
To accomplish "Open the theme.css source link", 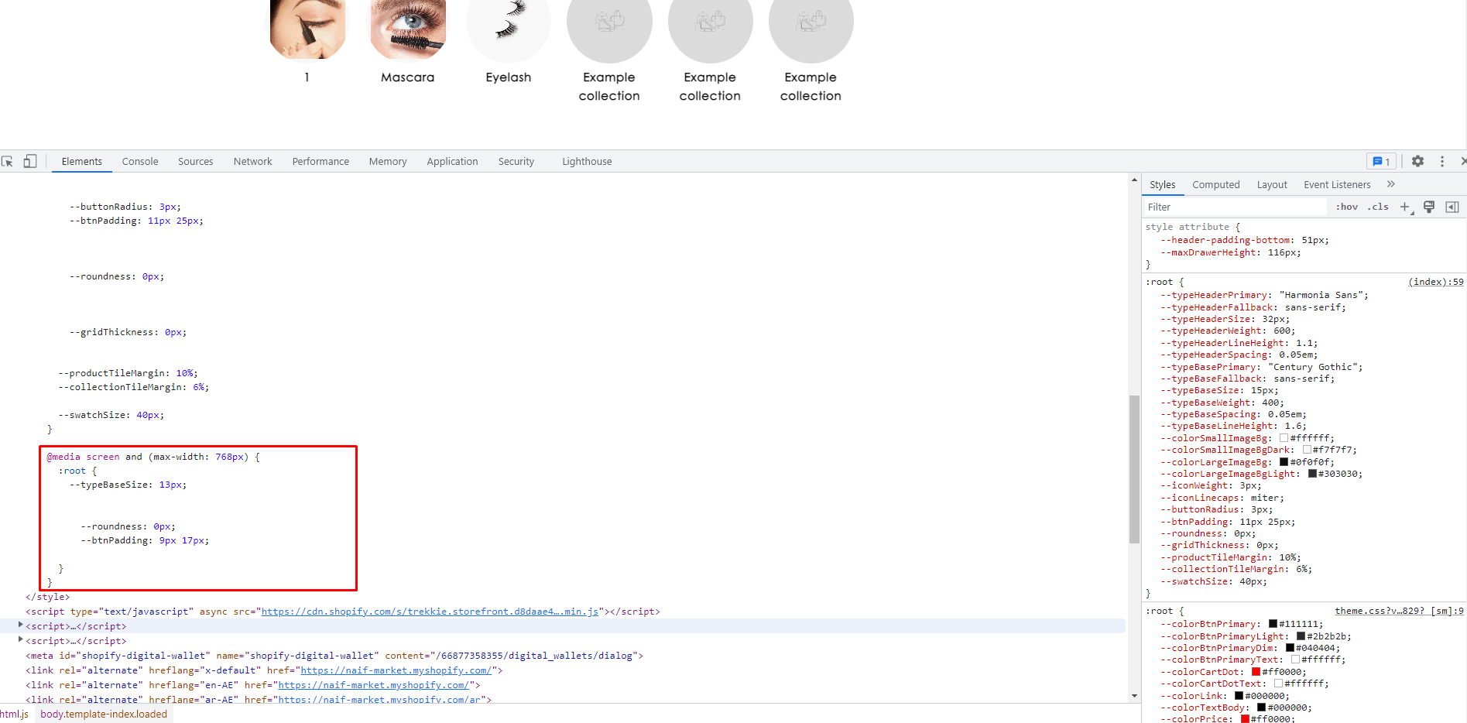I will [1399, 611].
